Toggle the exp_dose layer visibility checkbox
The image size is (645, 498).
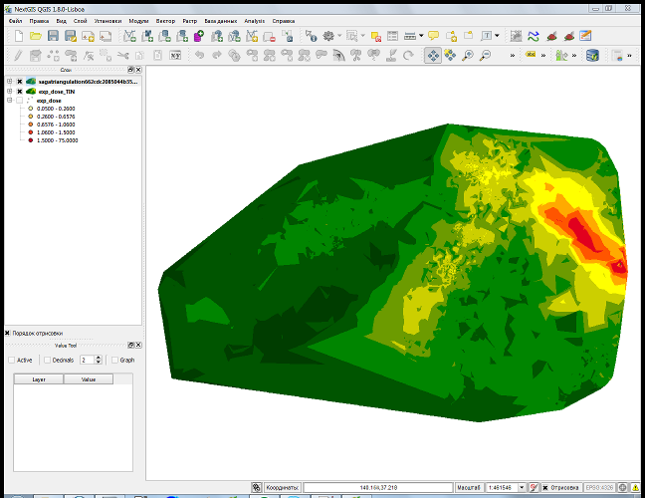tap(19, 101)
